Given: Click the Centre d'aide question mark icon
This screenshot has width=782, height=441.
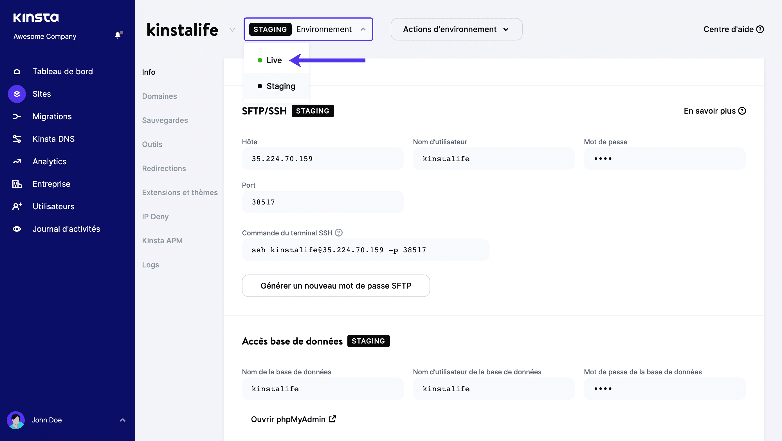Looking at the screenshot, I should point(760,29).
